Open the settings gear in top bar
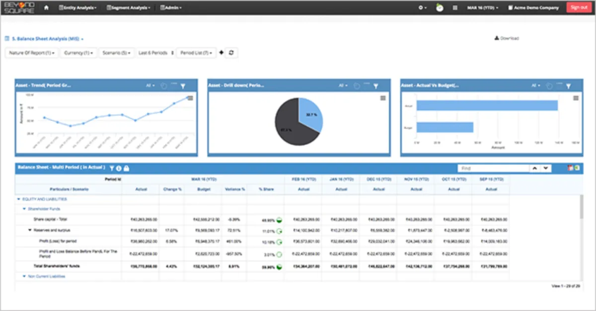The image size is (596, 311). 422,7
